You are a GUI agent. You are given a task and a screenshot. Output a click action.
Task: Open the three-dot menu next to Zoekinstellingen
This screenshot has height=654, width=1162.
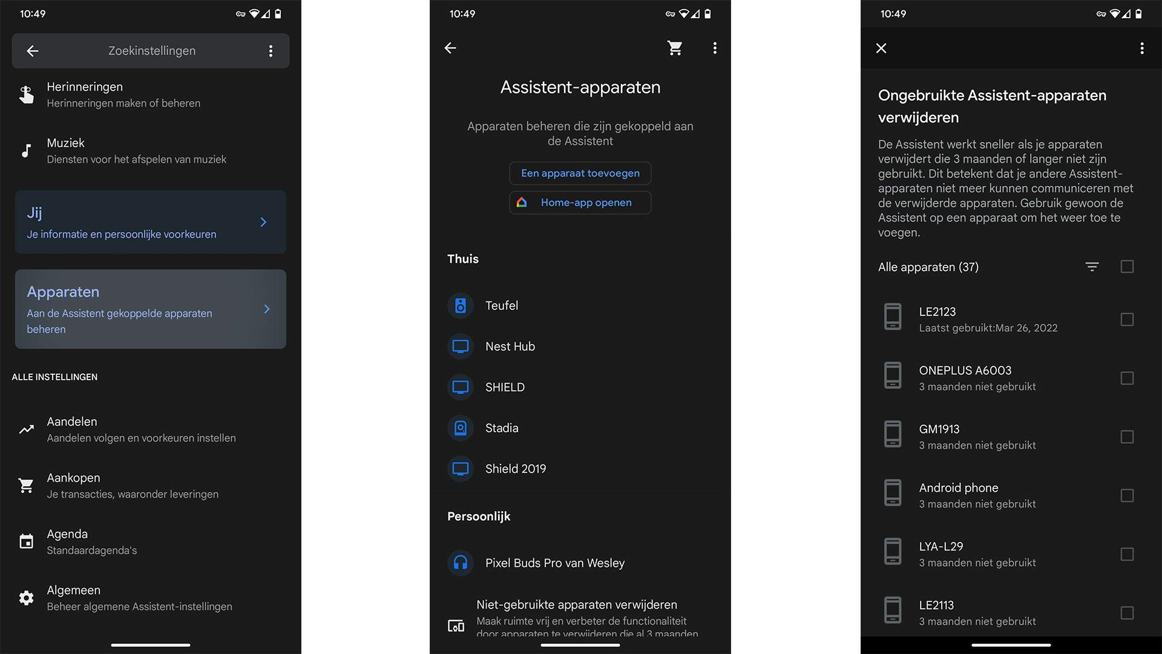pyautogui.click(x=271, y=51)
